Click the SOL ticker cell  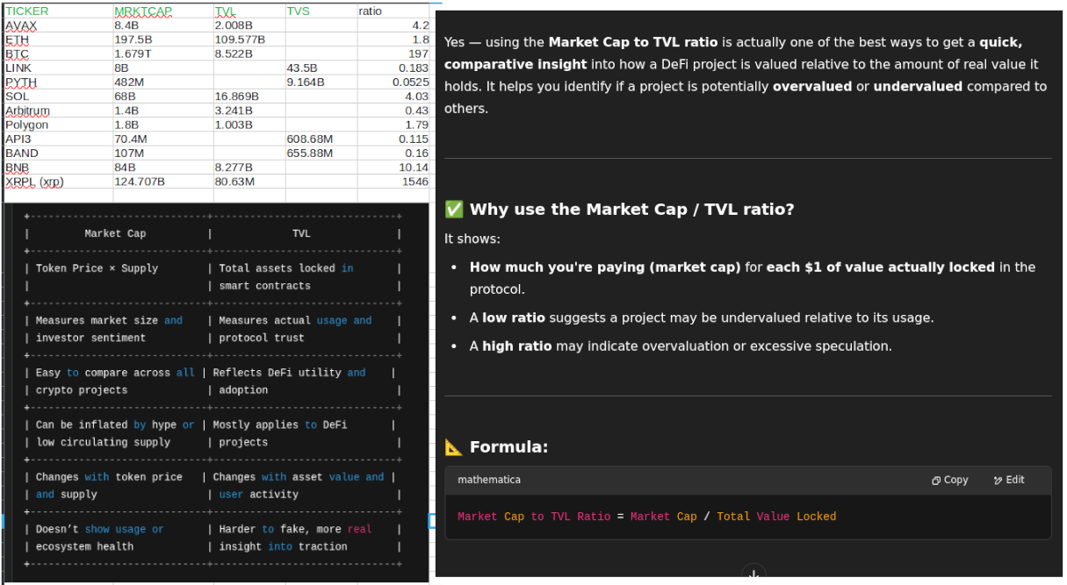[58, 96]
